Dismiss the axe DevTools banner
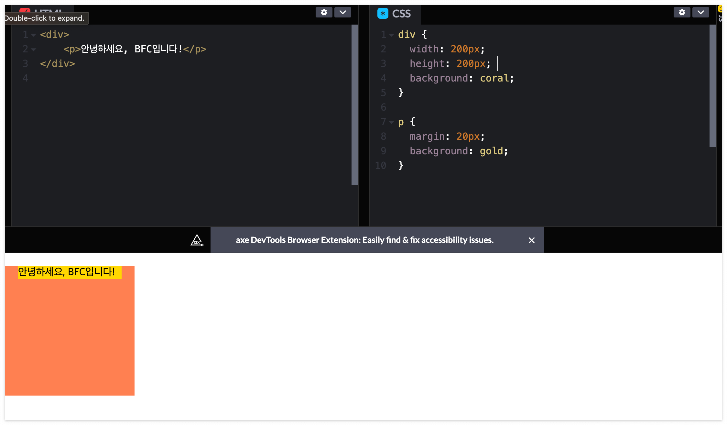The height and width of the screenshot is (425, 727). pyautogui.click(x=531, y=240)
